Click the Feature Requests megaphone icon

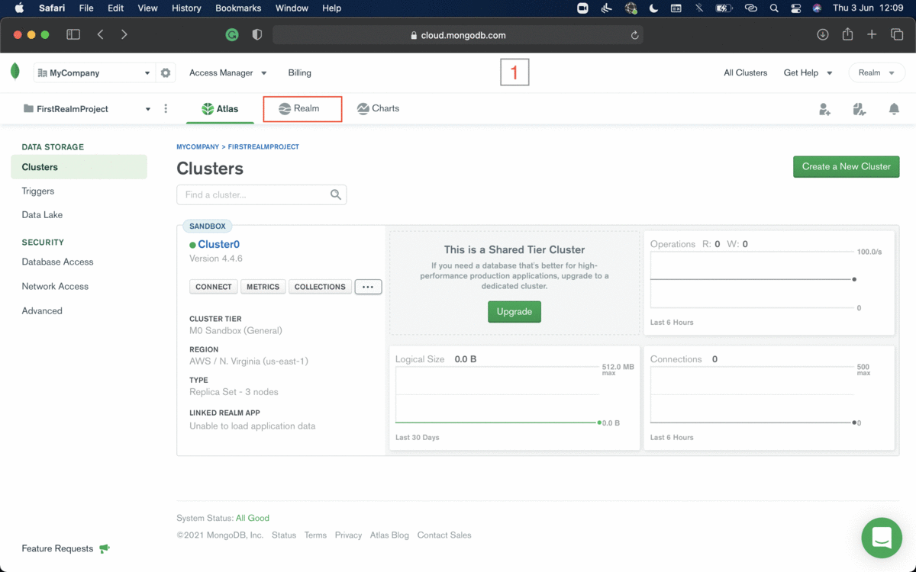click(x=105, y=548)
